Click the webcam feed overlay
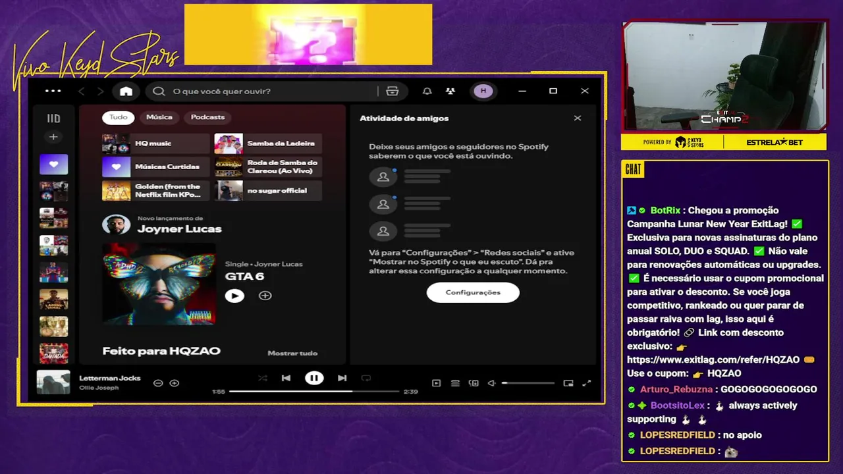Screen dimensions: 843x474 724,76
